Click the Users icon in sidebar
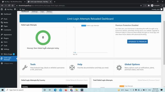The image size is (165, 92). (x=2, y=42)
